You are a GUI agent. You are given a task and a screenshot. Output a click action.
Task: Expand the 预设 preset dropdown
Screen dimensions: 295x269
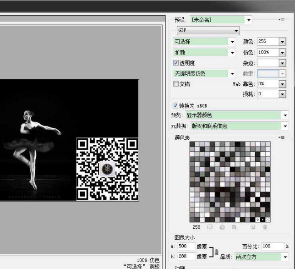[x=249, y=20]
